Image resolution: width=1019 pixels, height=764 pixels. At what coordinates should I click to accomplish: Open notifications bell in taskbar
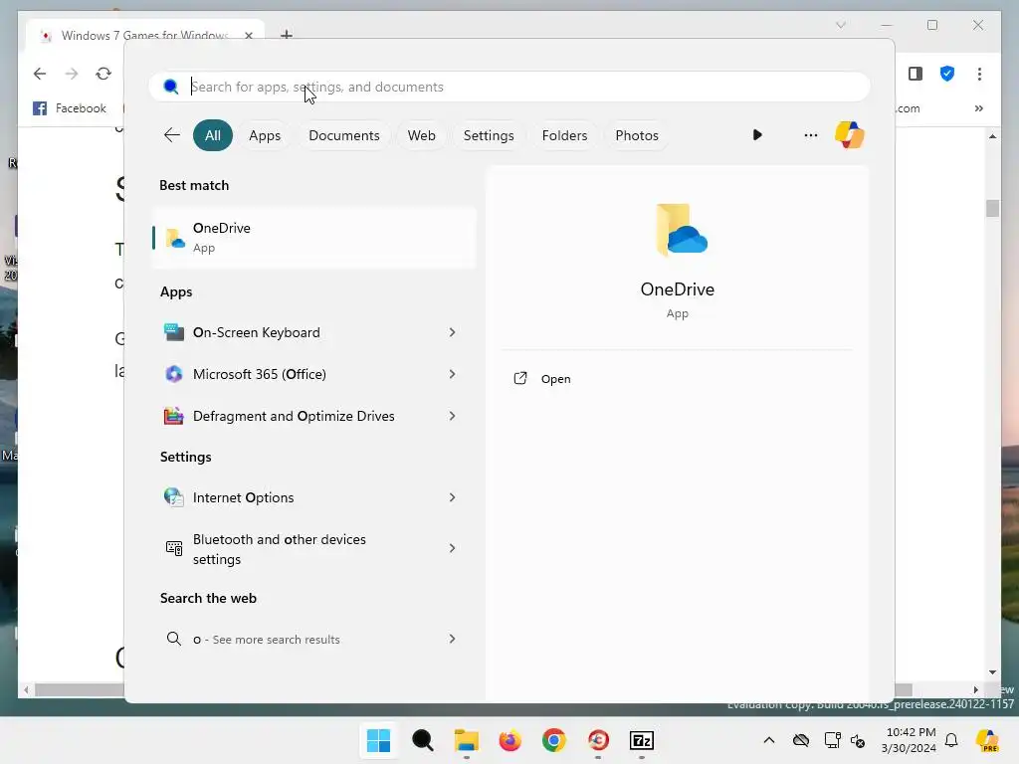coord(951,740)
